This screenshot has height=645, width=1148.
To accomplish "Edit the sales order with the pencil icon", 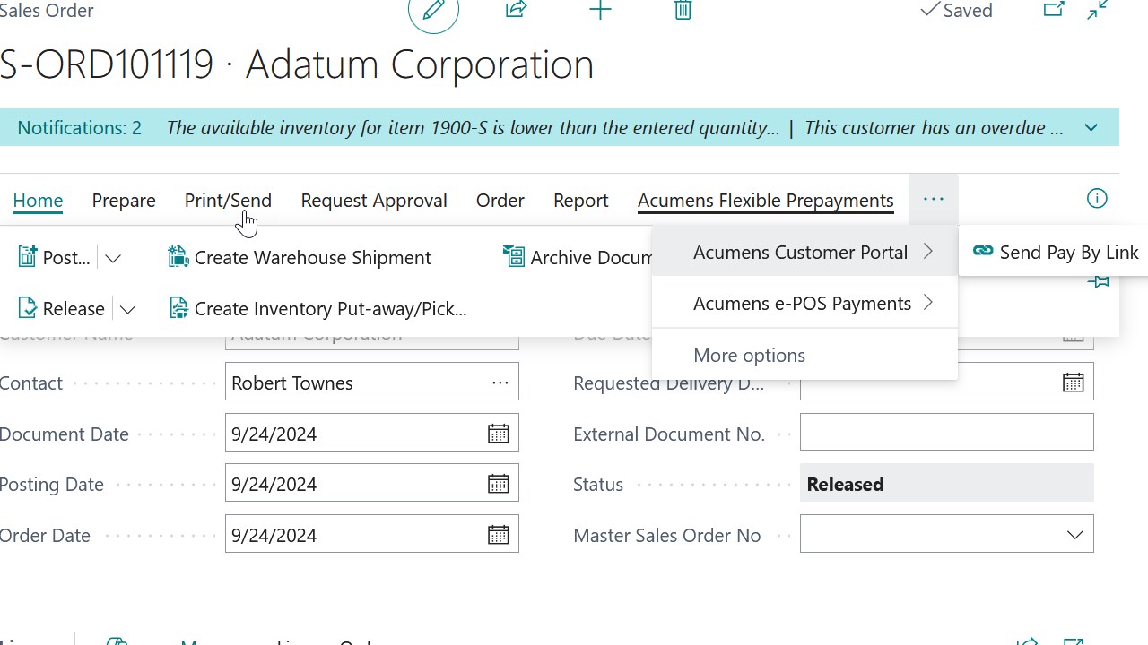I will click(x=433, y=10).
